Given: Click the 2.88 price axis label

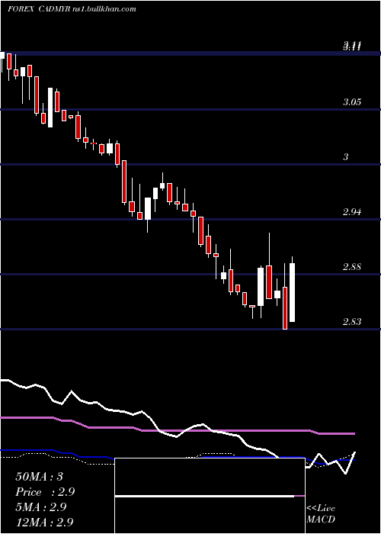Looking at the screenshot, I should (352, 267).
